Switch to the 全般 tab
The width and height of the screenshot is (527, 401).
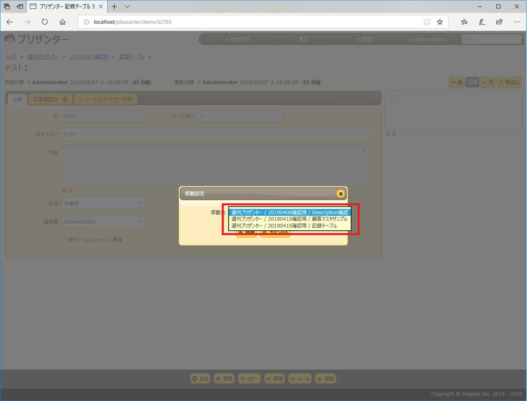pyautogui.click(x=18, y=99)
